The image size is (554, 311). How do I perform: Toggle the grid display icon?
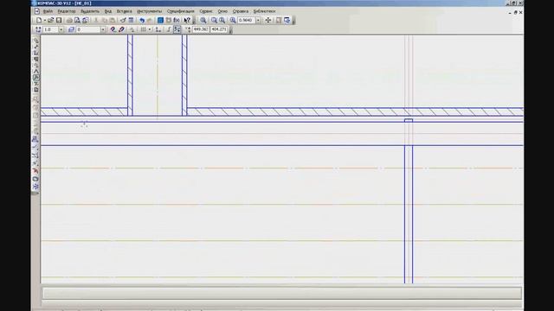[143, 29]
